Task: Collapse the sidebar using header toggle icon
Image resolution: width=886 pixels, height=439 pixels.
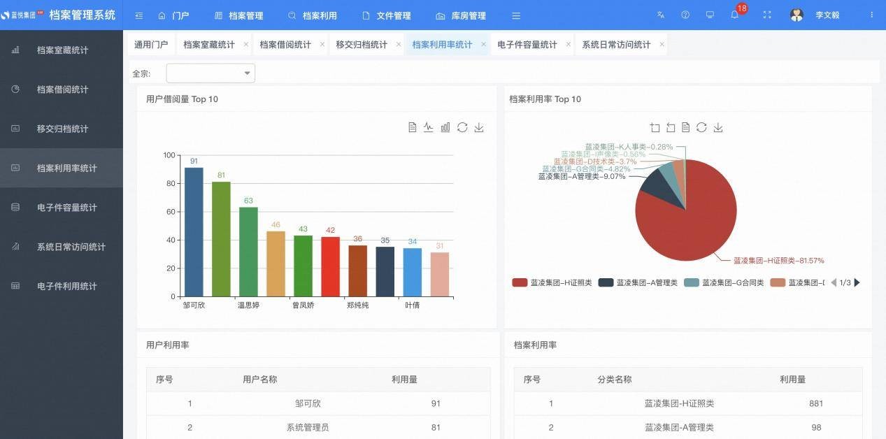Action: pos(139,15)
